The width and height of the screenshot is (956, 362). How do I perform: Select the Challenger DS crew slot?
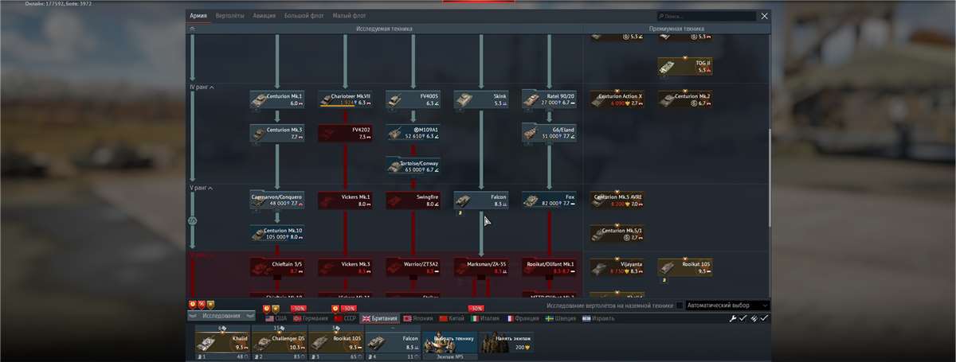tap(279, 343)
